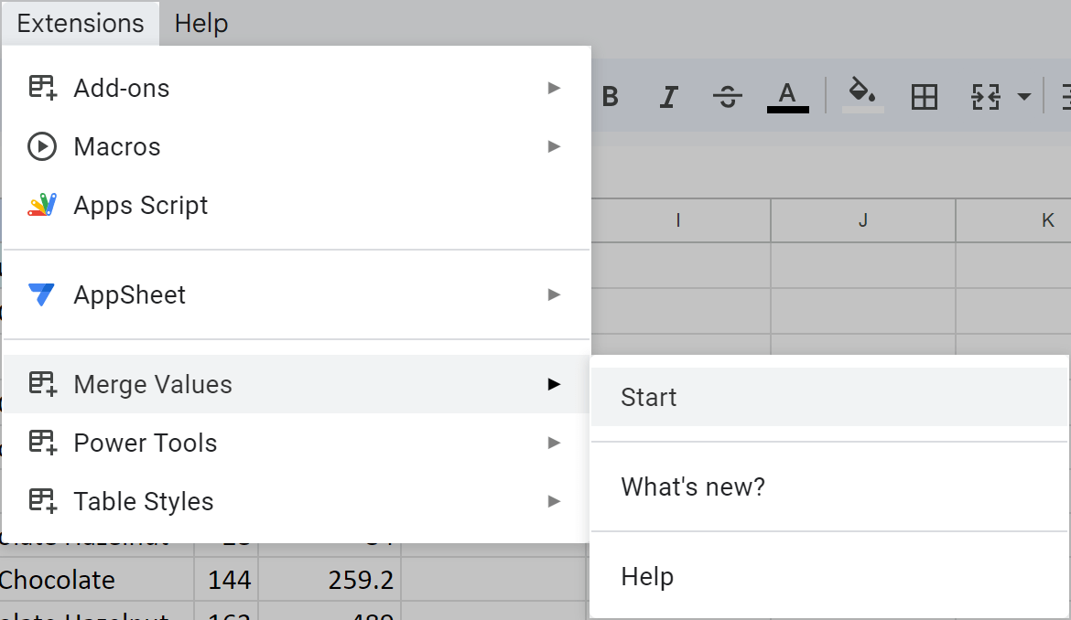Expand the Add-ons submenu
Viewport: 1071px width, 620px height.
pos(553,88)
